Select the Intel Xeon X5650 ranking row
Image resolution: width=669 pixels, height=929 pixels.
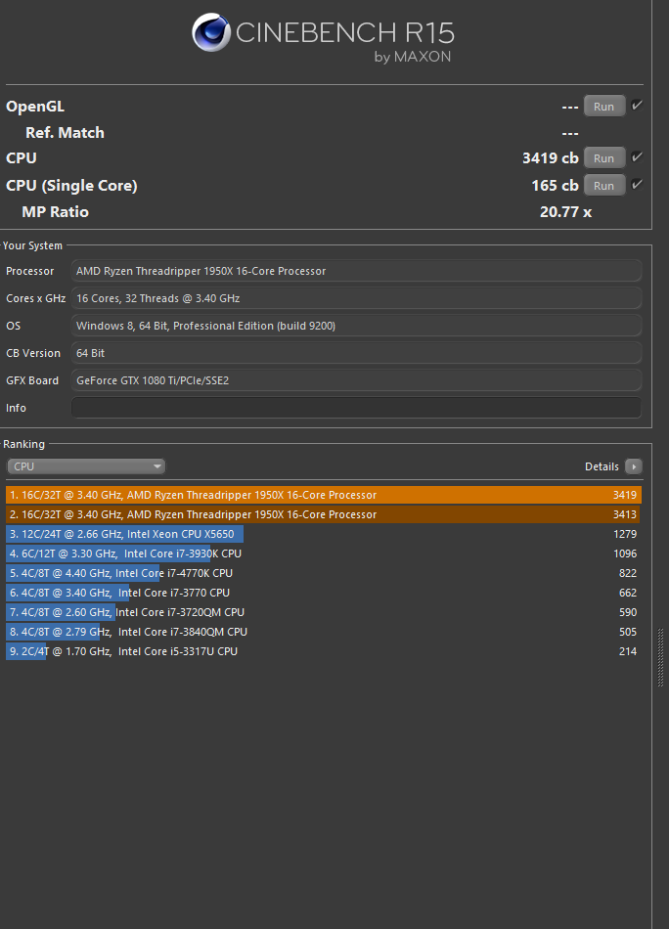click(324, 534)
